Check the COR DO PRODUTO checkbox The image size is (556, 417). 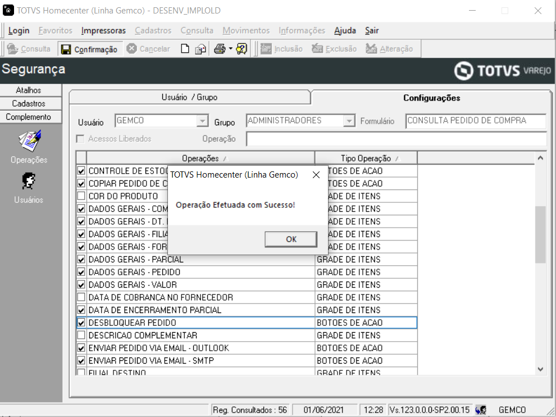(x=81, y=196)
